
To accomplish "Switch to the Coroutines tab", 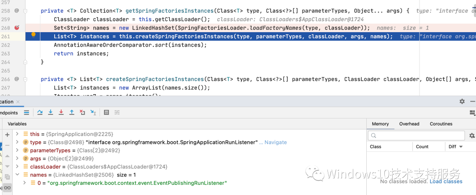I will pos(441,124).
